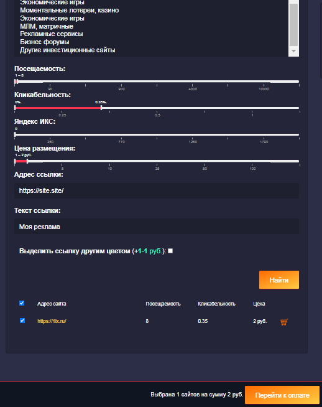Click the Кликабельность slider right handle
The width and height of the screenshot is (322, 407).
coord(101,108)
